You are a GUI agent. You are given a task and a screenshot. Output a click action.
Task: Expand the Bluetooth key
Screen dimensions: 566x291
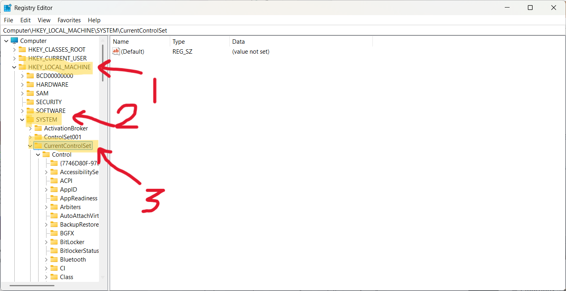click(46, 259)
